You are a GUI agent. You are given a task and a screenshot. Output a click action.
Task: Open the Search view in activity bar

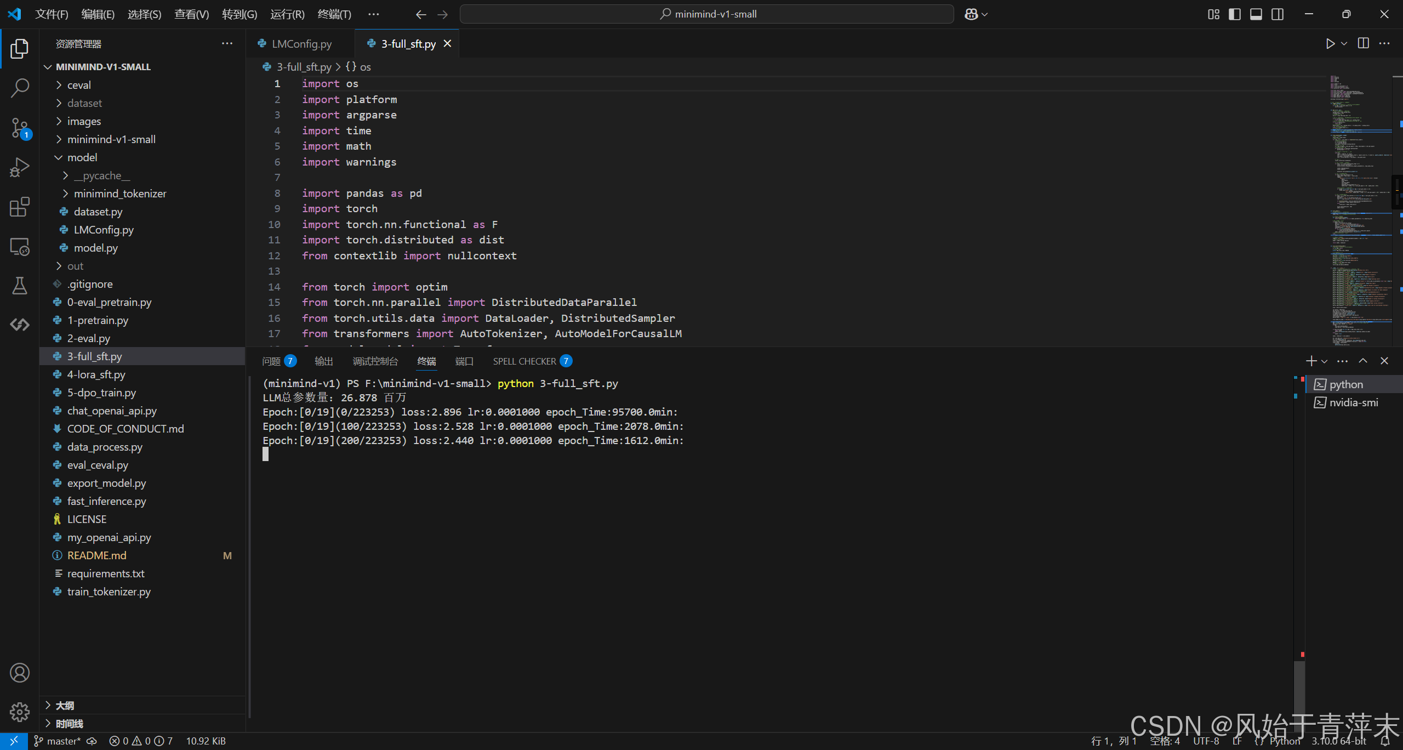[20, 88]
